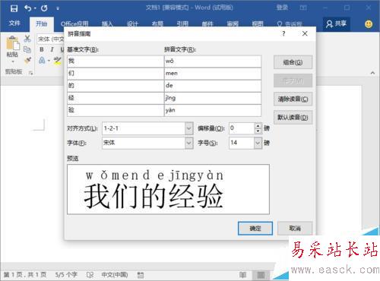Image resolution: width=380 pixels, height=281 pixels.
Task: Click the men ruby text field
Action: [x=213, y=74]
